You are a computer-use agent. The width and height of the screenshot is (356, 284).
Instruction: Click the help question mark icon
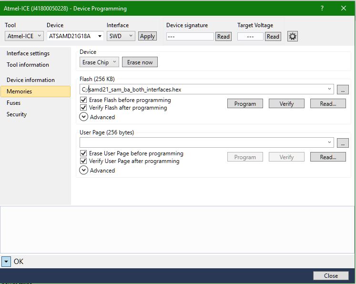coord(322,8)
